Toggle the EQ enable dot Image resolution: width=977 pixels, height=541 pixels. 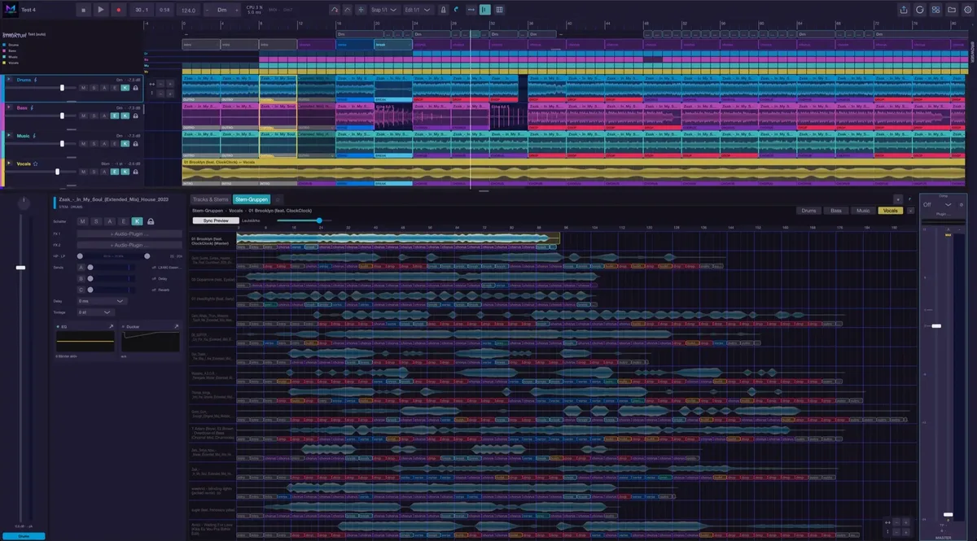pyautogui.click(x=57, y=326)
